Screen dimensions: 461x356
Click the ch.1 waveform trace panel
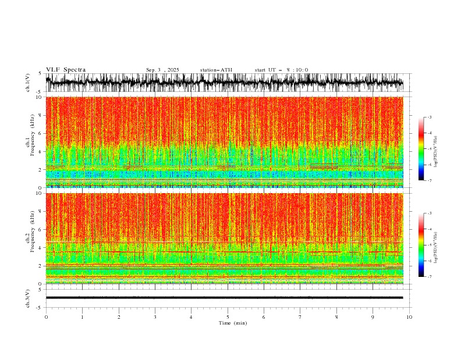(x=228, y=83)
